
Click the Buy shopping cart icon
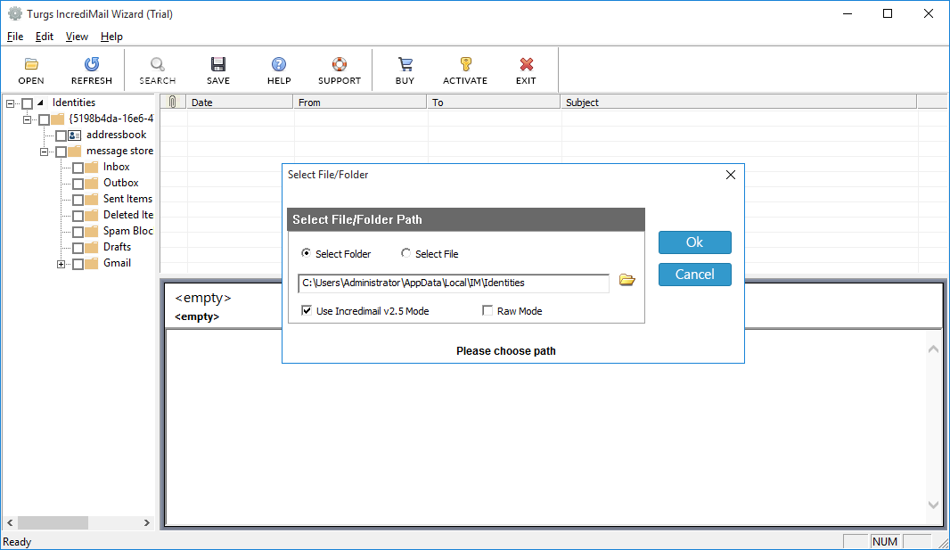pyautogui.click(x=405, y=64)
